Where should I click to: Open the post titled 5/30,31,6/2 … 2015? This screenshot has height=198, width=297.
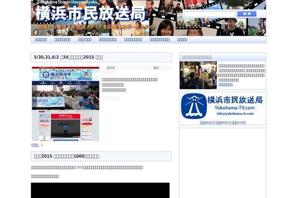(68, 57)
